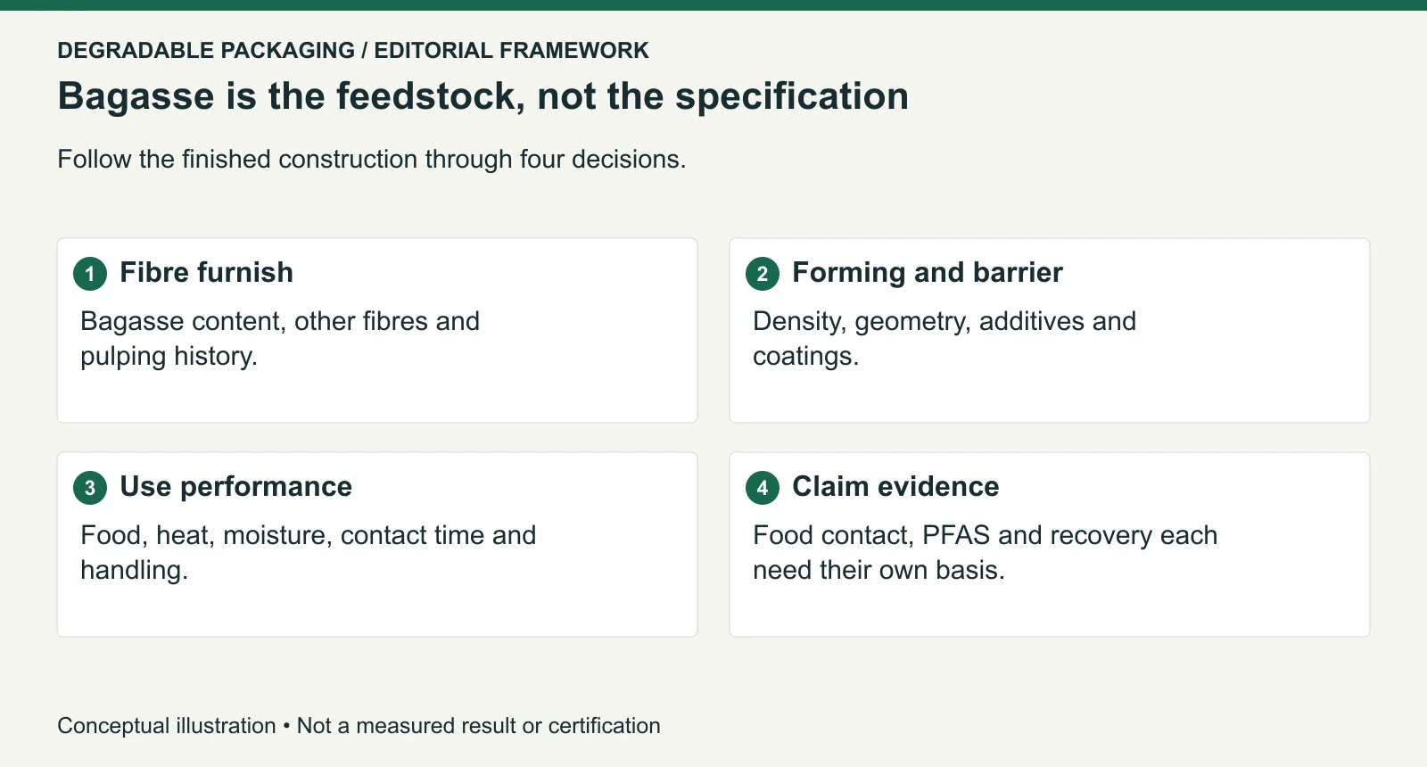Click the Degradable Packaging breadcrumb label
This screenshot has width=1427, height=767.
(206, 50)
